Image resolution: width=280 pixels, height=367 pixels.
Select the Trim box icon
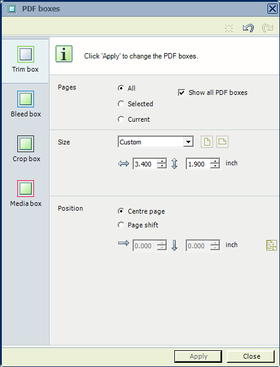(26, 54)
